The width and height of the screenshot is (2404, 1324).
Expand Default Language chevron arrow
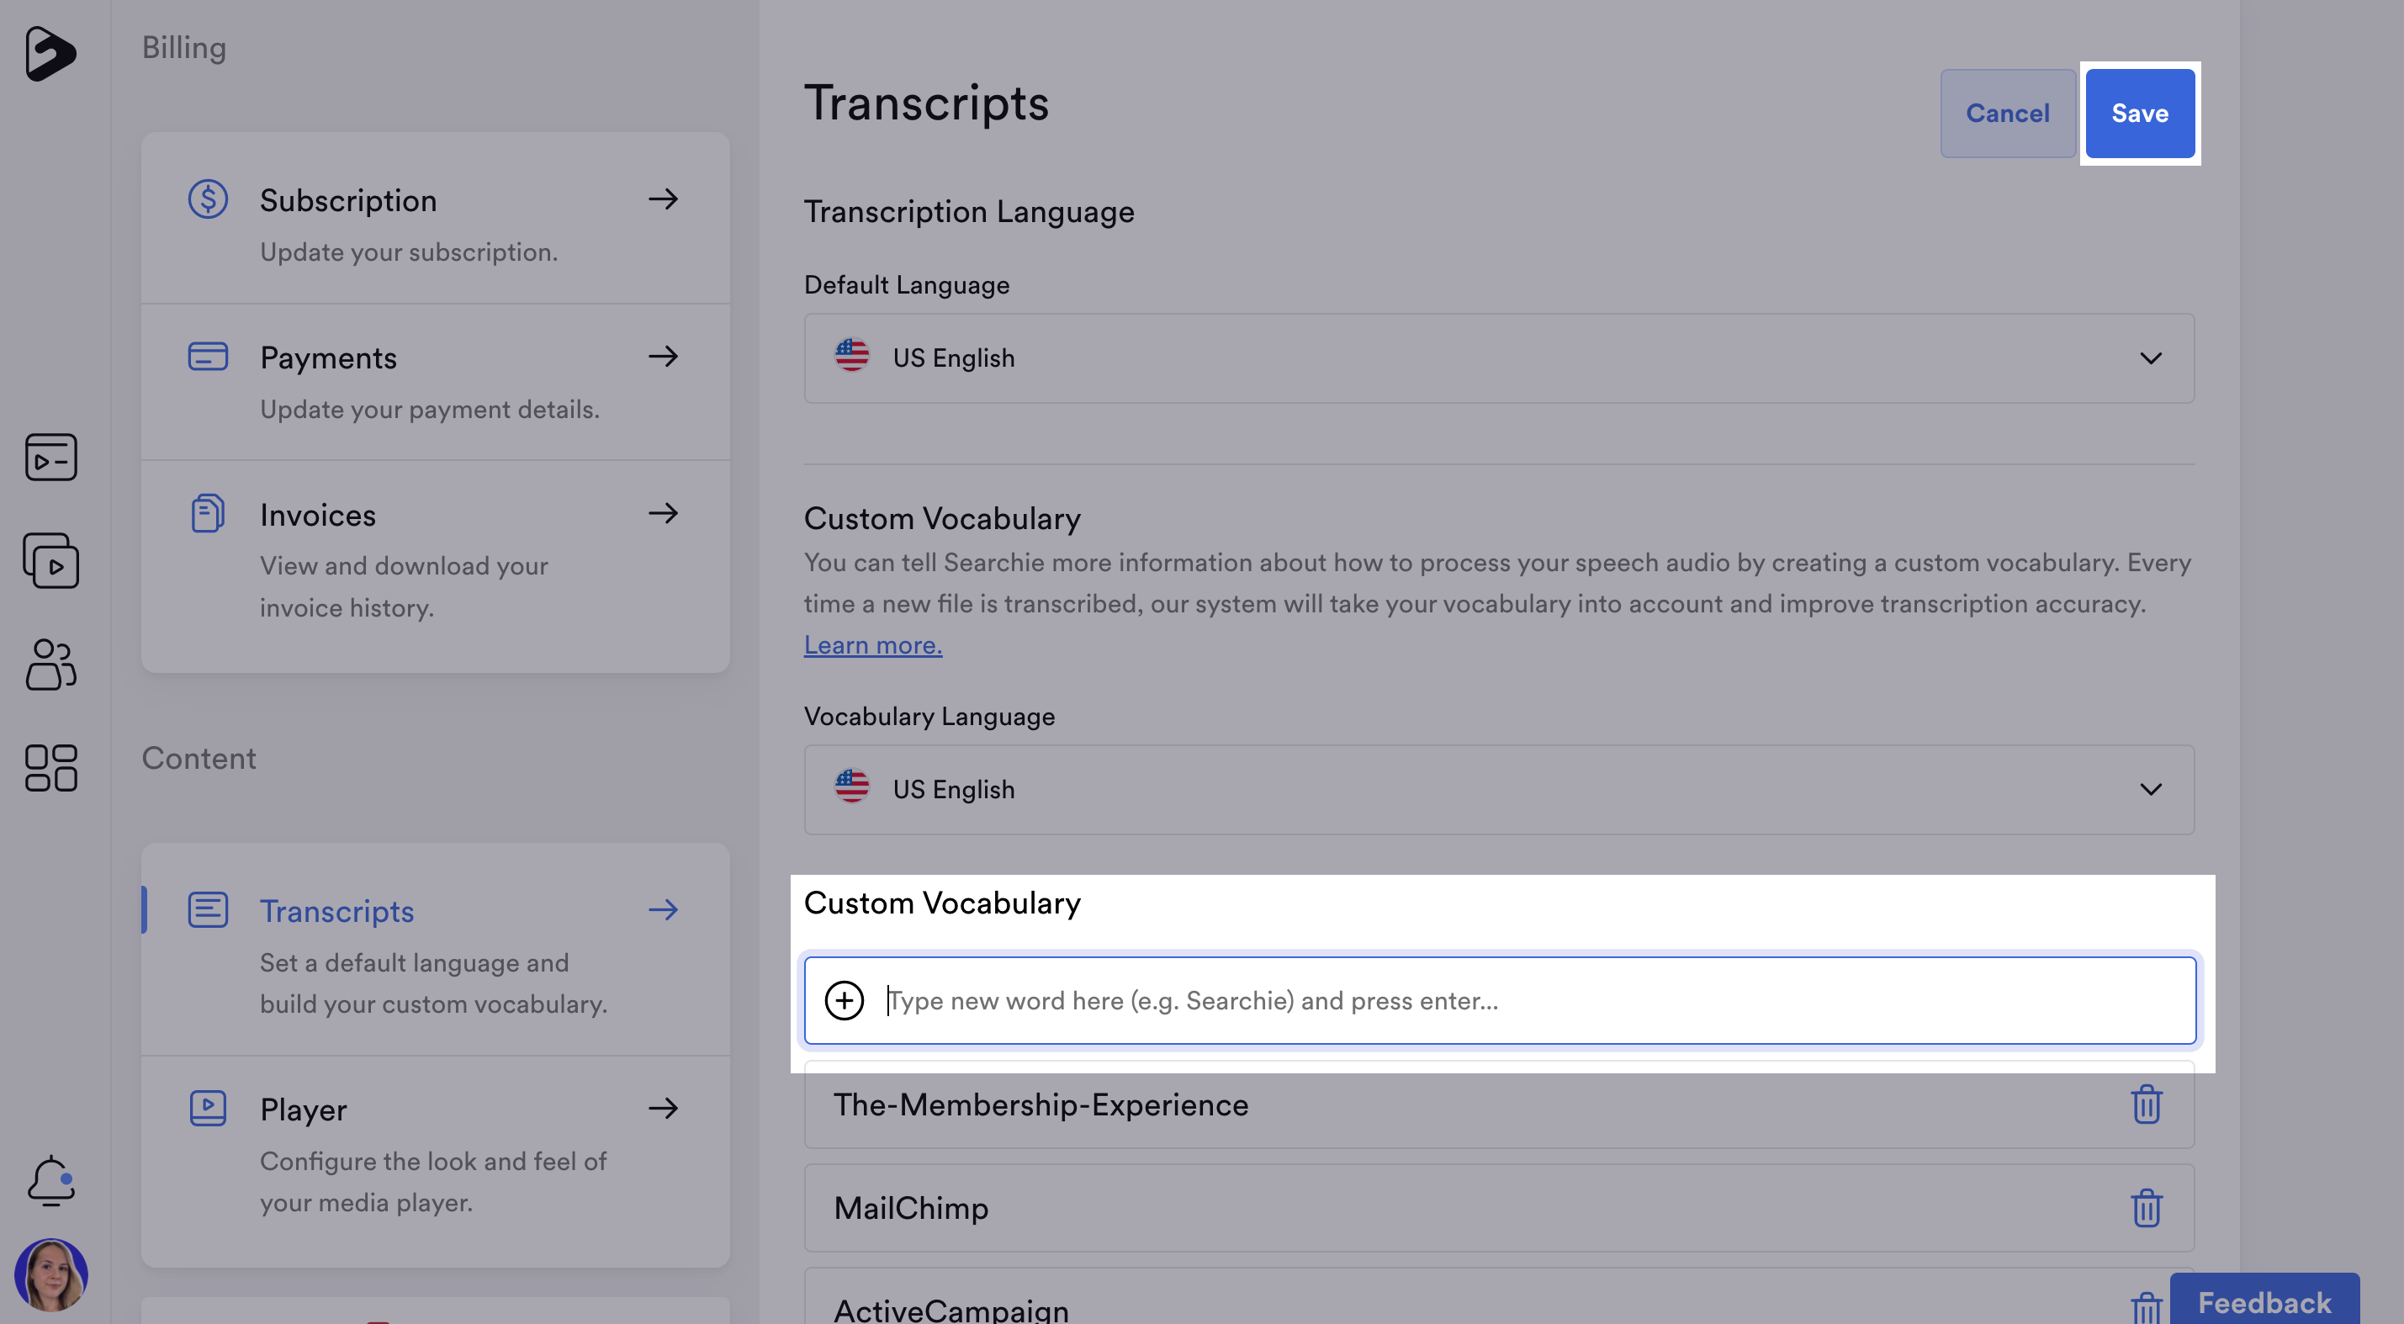click(x=2151, y=358)
